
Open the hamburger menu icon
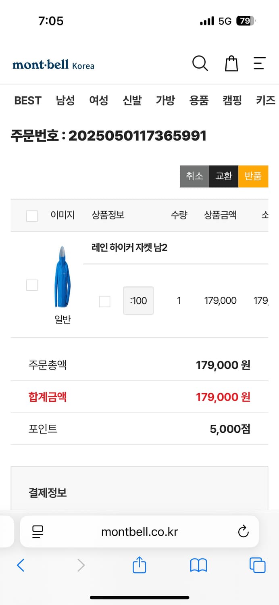[260, 63]
